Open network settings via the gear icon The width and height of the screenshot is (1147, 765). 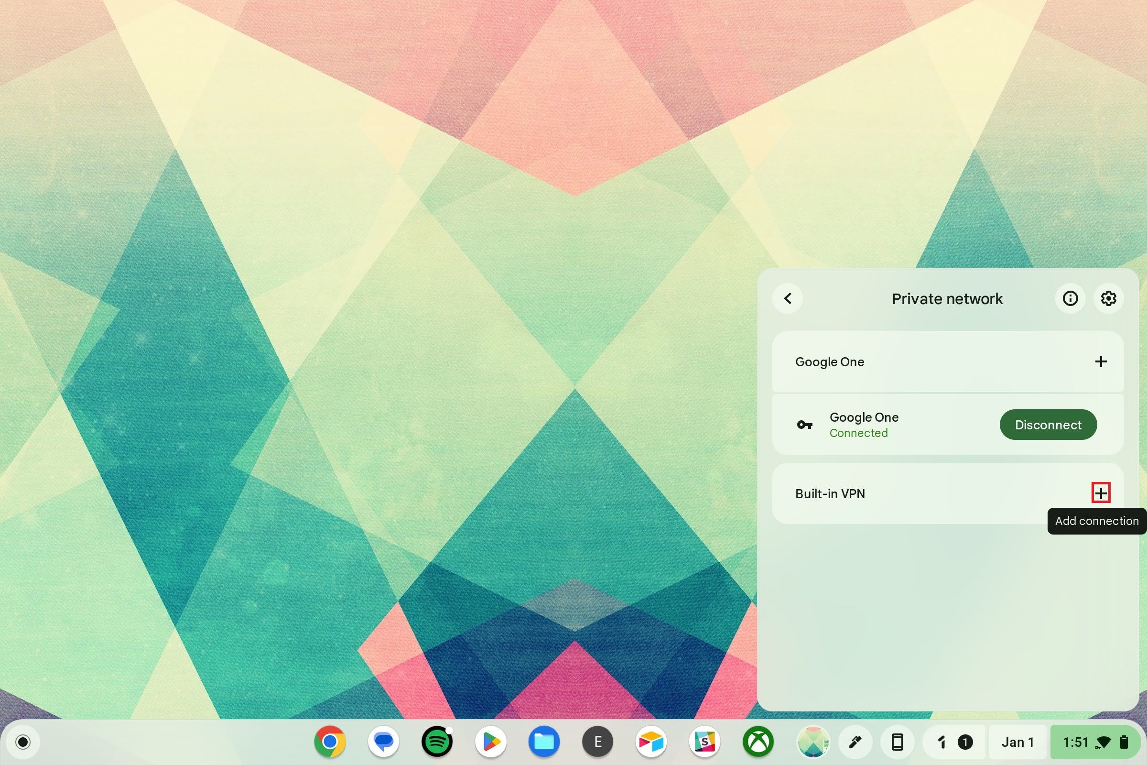coord(1108,298)
